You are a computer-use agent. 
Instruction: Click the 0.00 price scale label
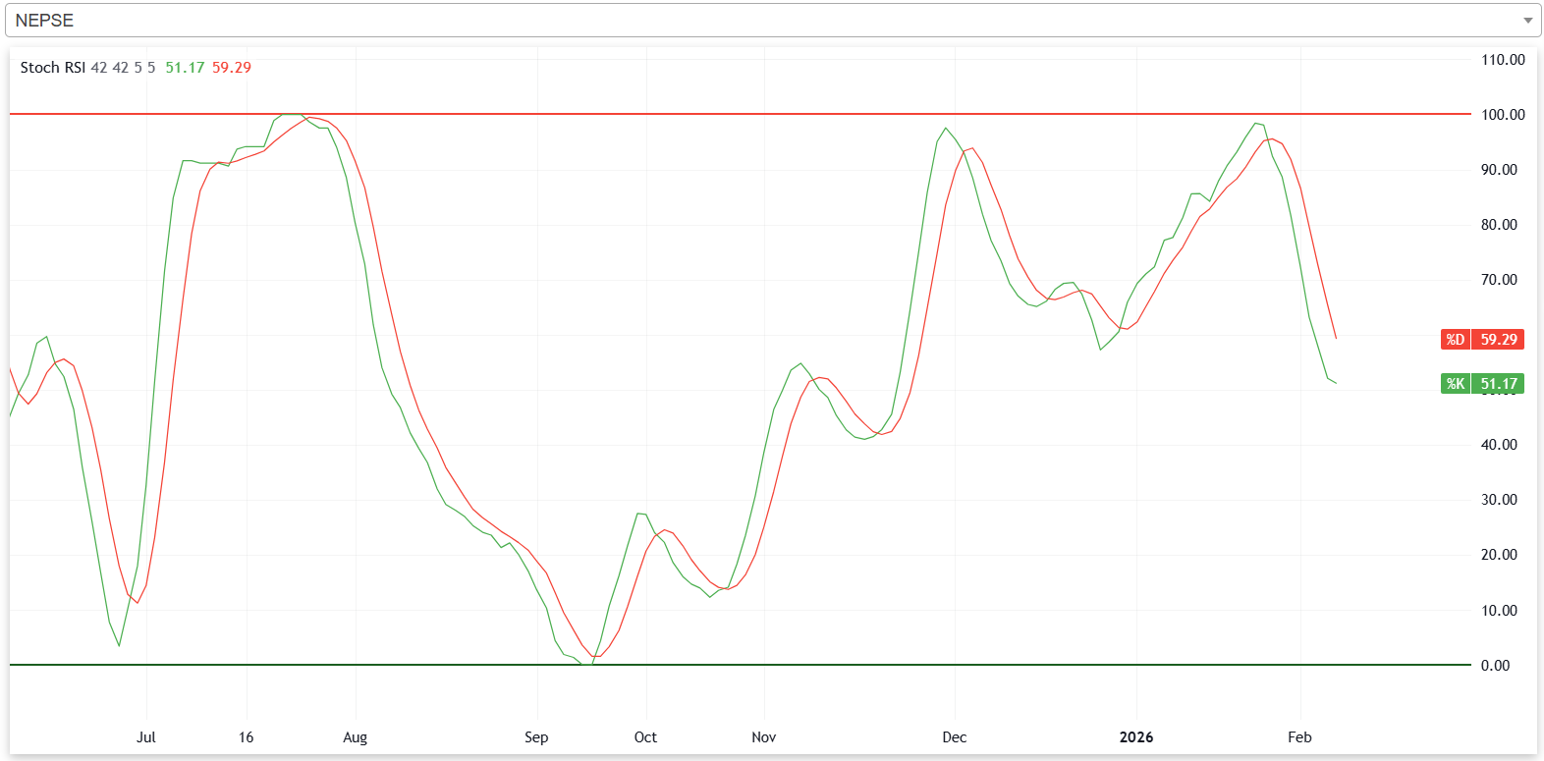[x=1495, y=666]
